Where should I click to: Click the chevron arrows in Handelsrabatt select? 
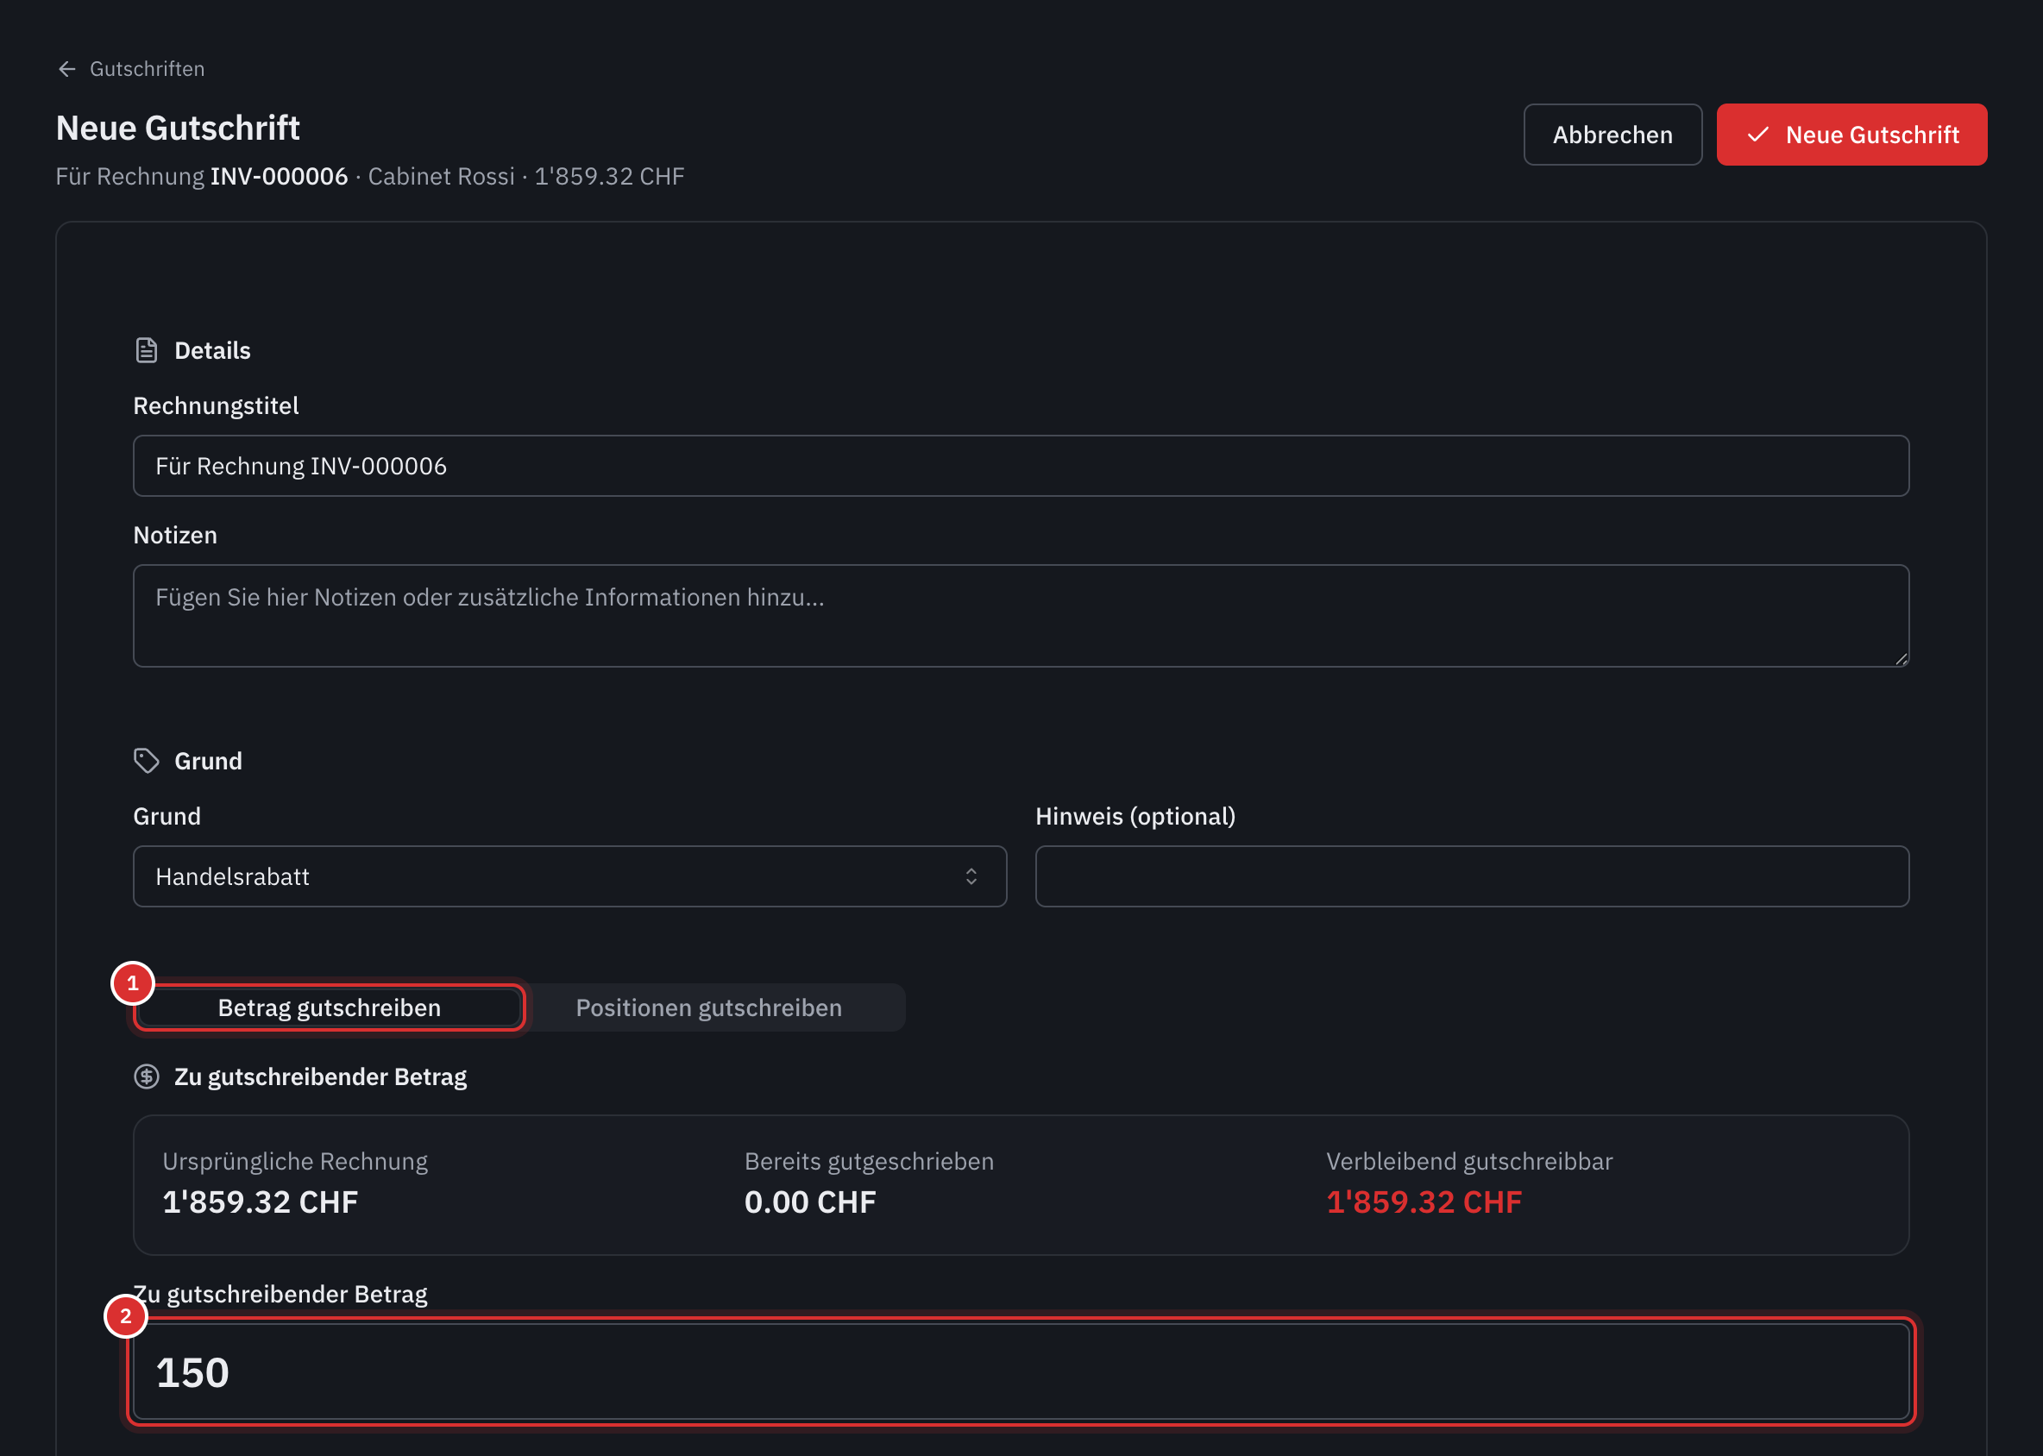971,877
